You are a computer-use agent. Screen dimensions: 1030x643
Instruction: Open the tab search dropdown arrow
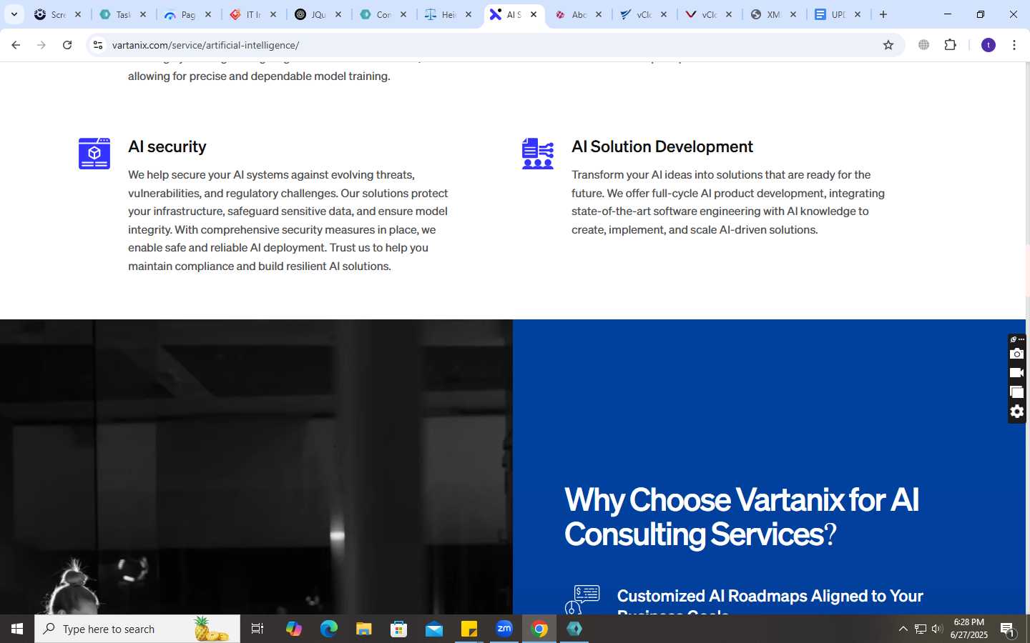[x=14, y=14]
